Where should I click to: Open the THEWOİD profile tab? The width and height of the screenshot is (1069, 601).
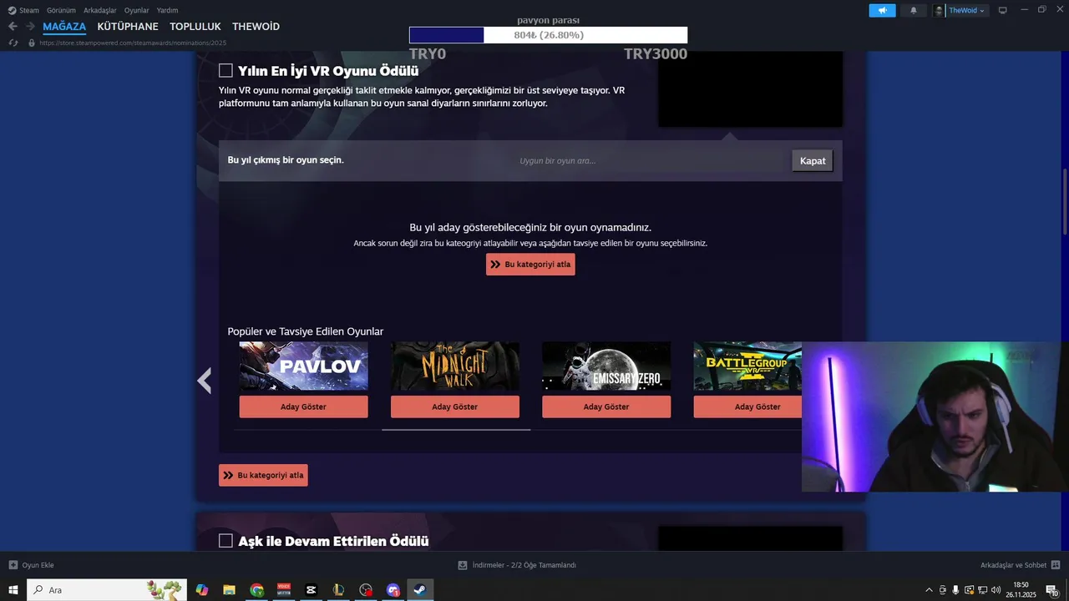256,27
